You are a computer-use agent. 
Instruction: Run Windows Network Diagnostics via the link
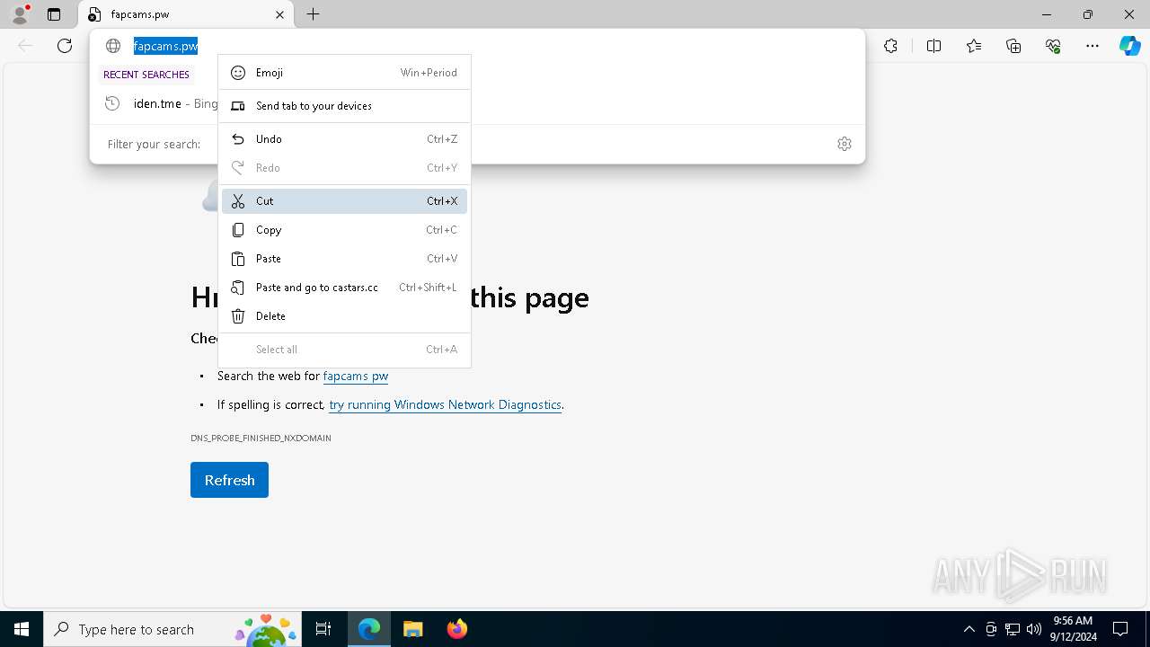pos(445,405)
